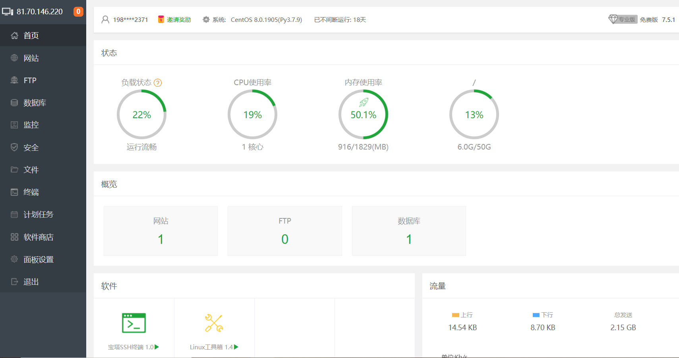Click the rocket icon in memory gauge
Image resolution: width=679 pixels, height=358 pixels.
point(364,103)
